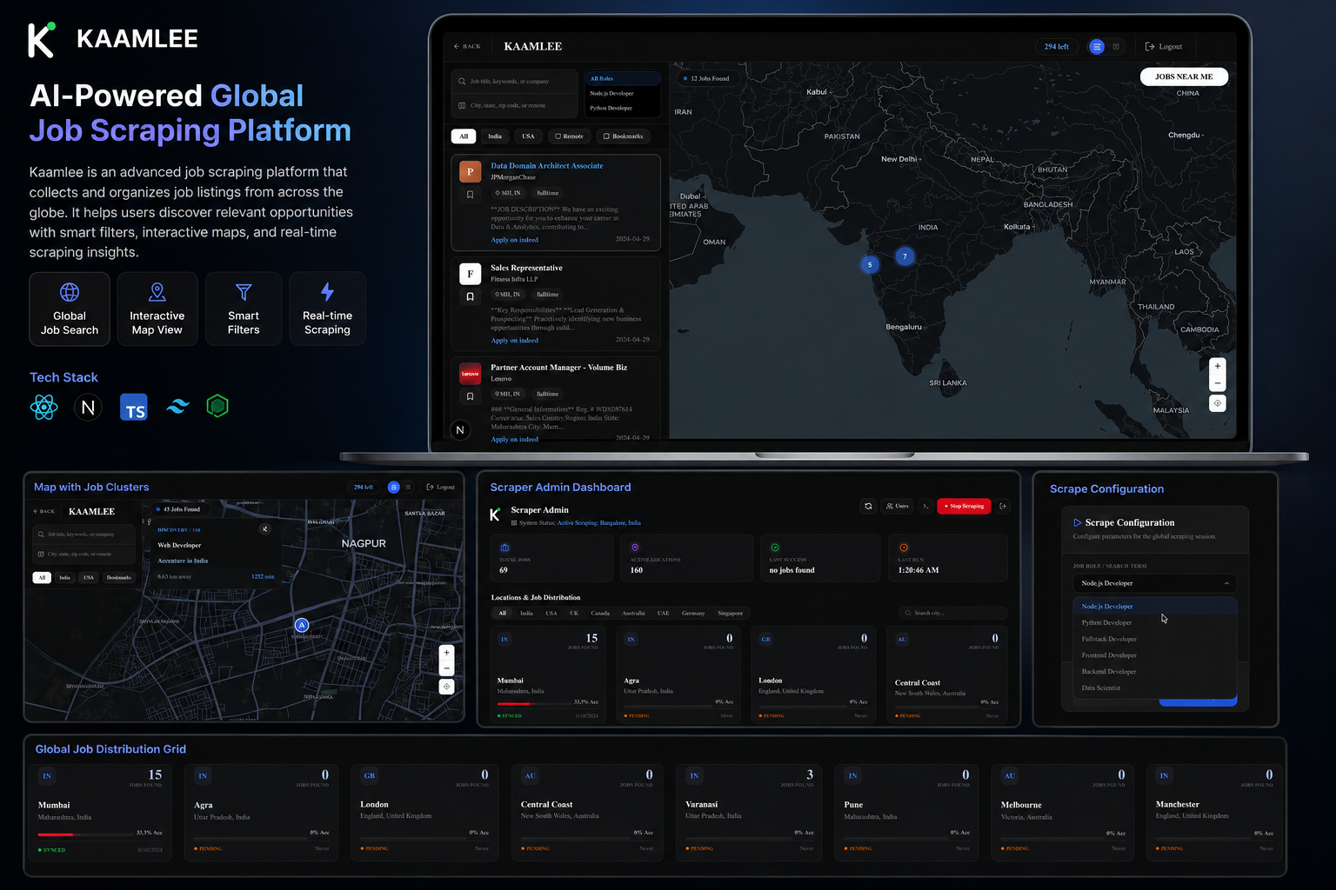Bookmark the Partner Account Manager job
Screen dimensions: 1336x890
click(470, 396)
